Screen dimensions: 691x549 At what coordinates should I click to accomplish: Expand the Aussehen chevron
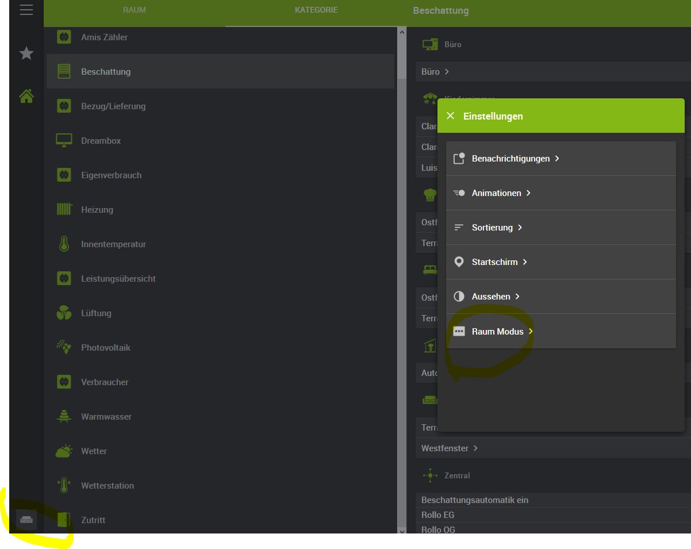tap(517, 297)
